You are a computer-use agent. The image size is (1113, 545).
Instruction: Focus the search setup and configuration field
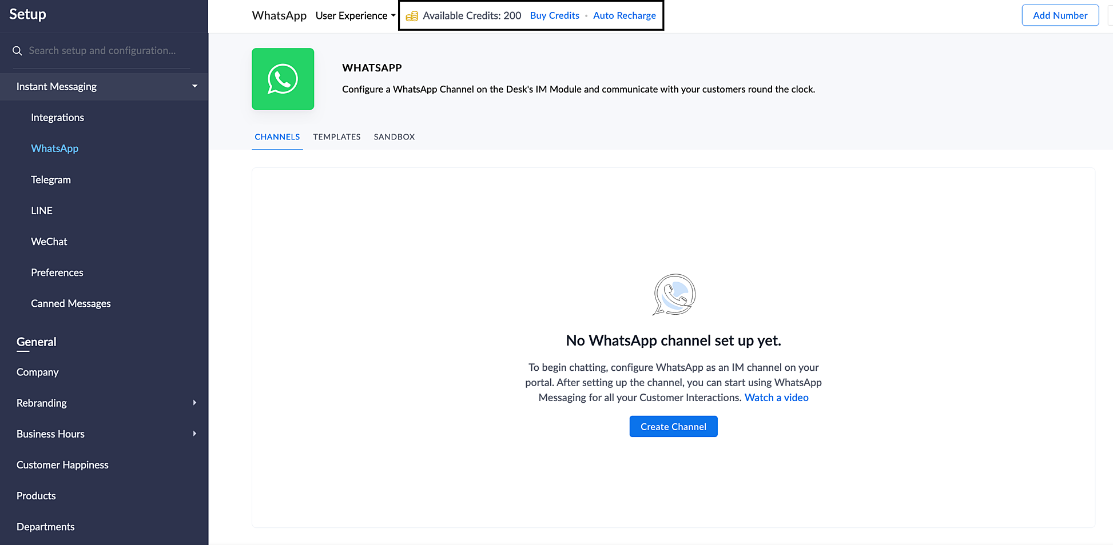coord(102,51)
